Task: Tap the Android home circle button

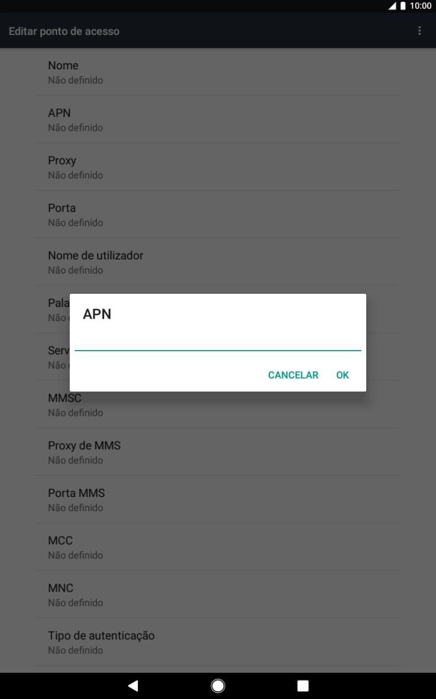Action: point(218,685)
